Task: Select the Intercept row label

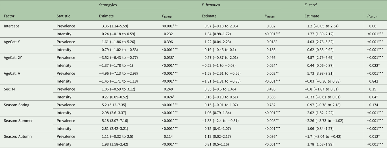Action: [x=12, y=26]
